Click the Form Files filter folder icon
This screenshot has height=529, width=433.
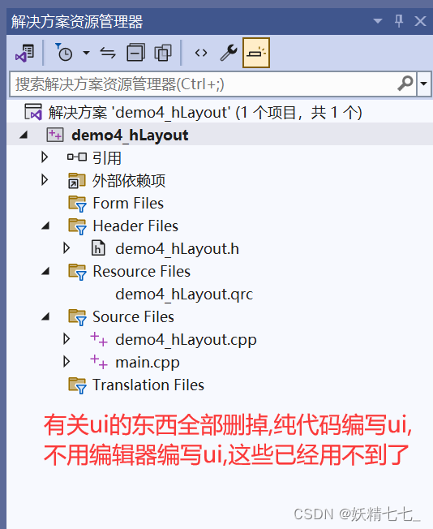tap(77, 204)
